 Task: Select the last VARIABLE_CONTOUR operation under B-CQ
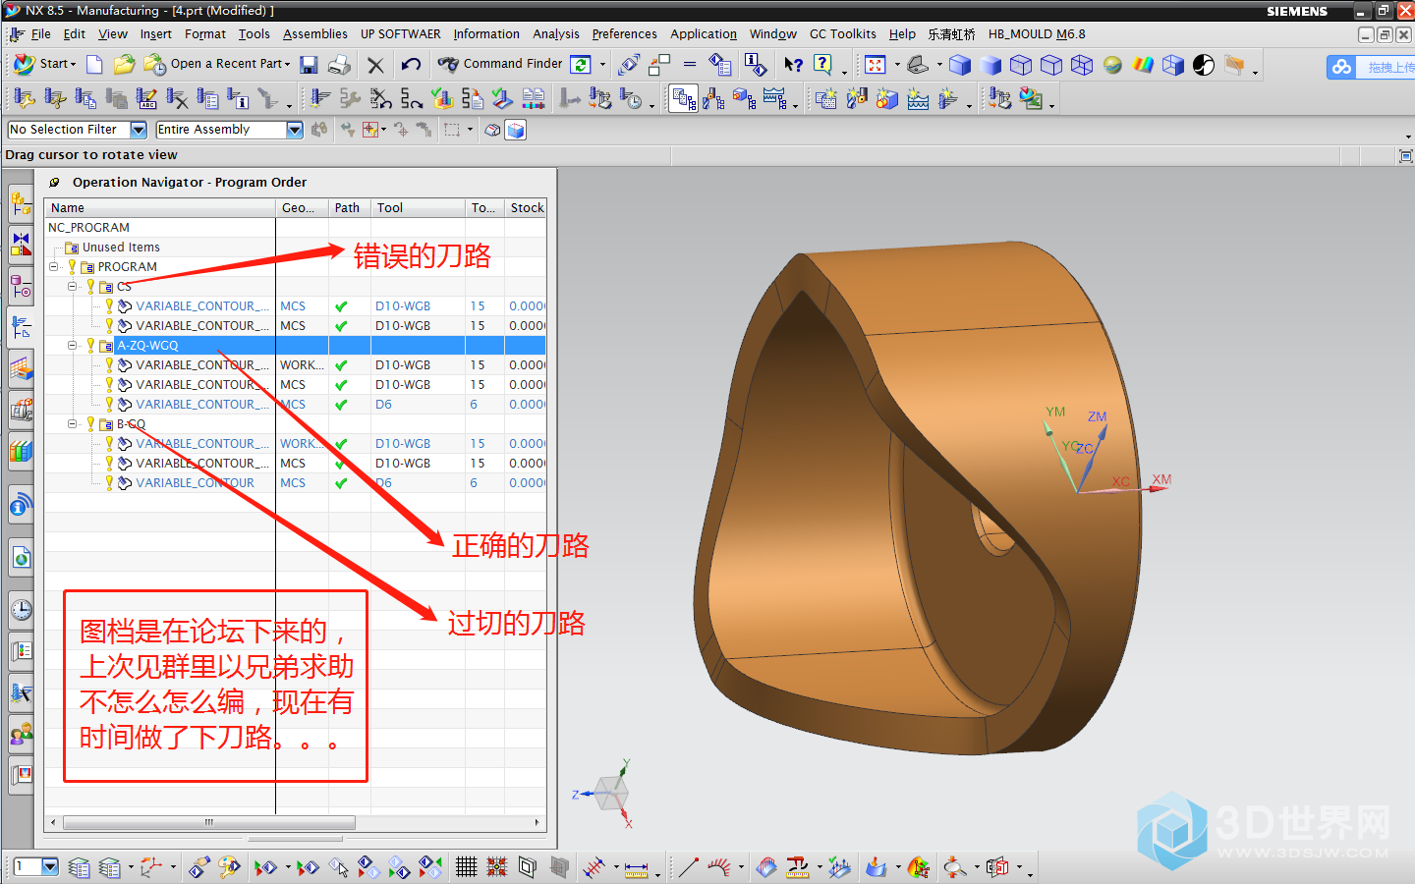click(195, 483)
